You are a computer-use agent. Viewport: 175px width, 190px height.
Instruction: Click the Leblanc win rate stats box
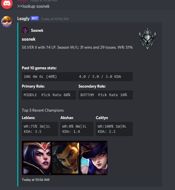pos(40,129)
